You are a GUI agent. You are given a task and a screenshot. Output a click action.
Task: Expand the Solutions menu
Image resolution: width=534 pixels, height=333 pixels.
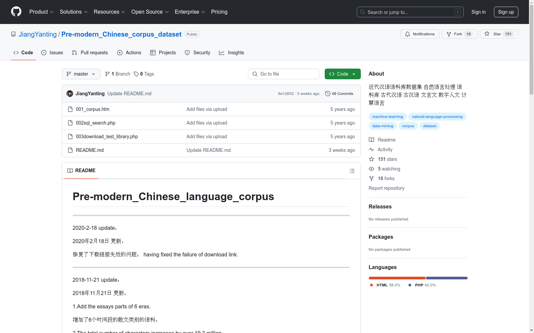coord(74,12)
